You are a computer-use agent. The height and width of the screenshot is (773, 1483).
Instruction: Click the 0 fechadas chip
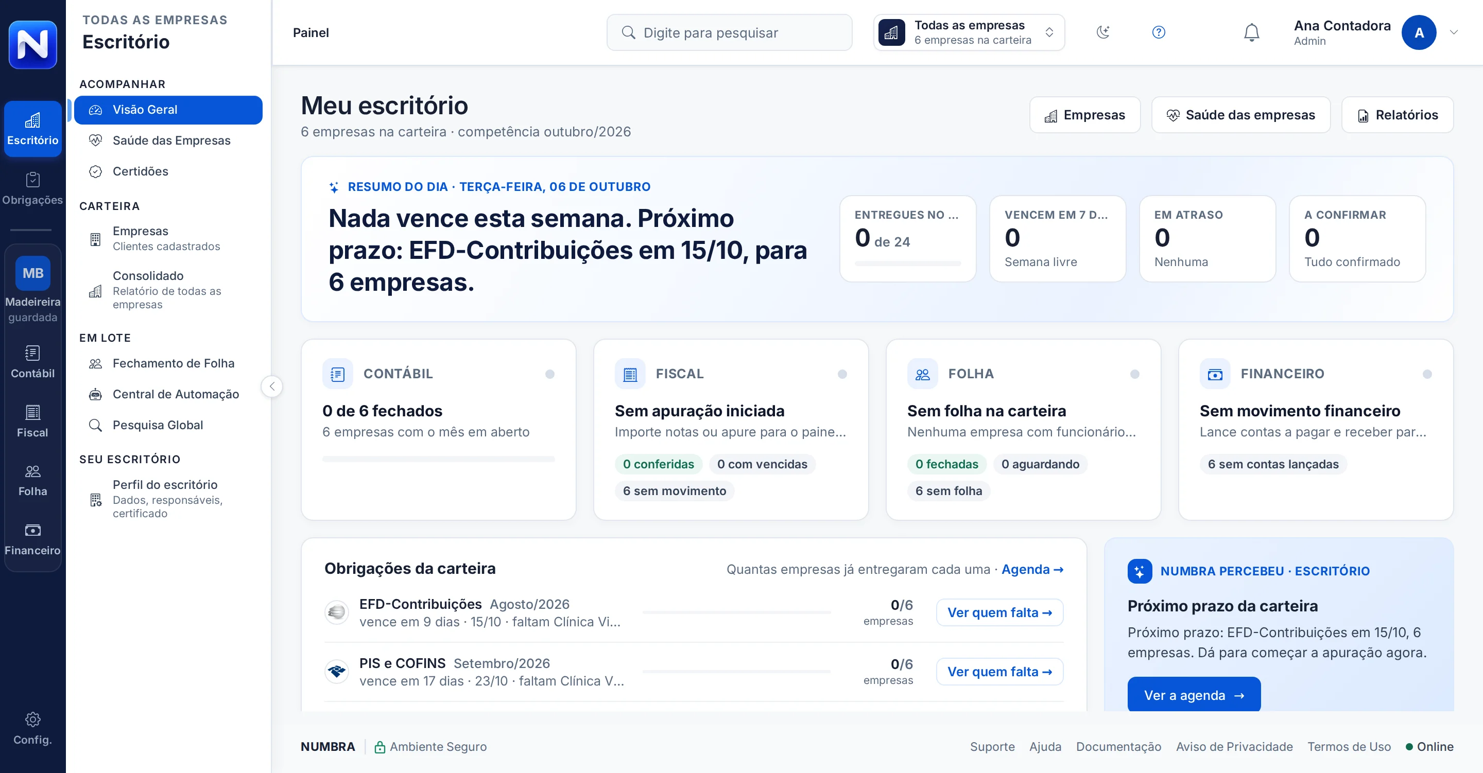[946, 464]
